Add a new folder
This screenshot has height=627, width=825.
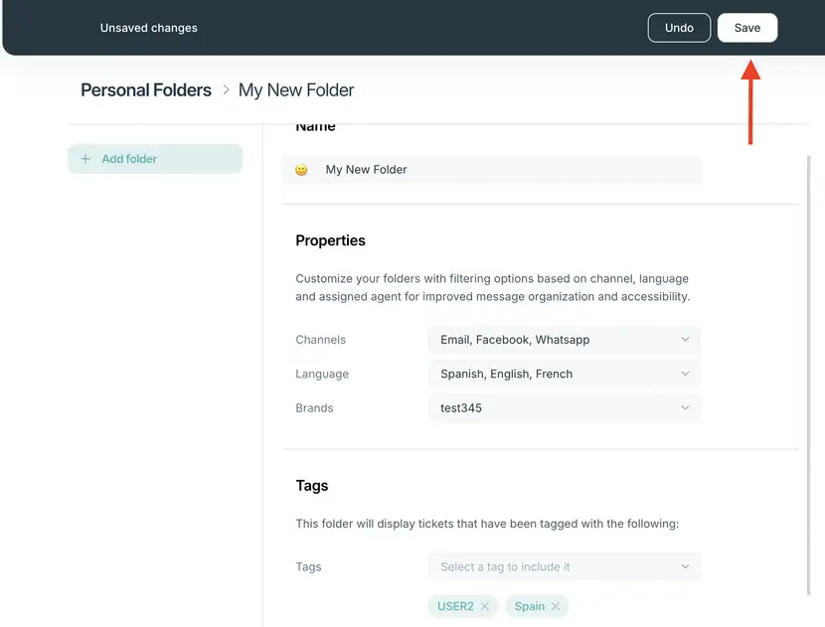[x=155, y=158]
